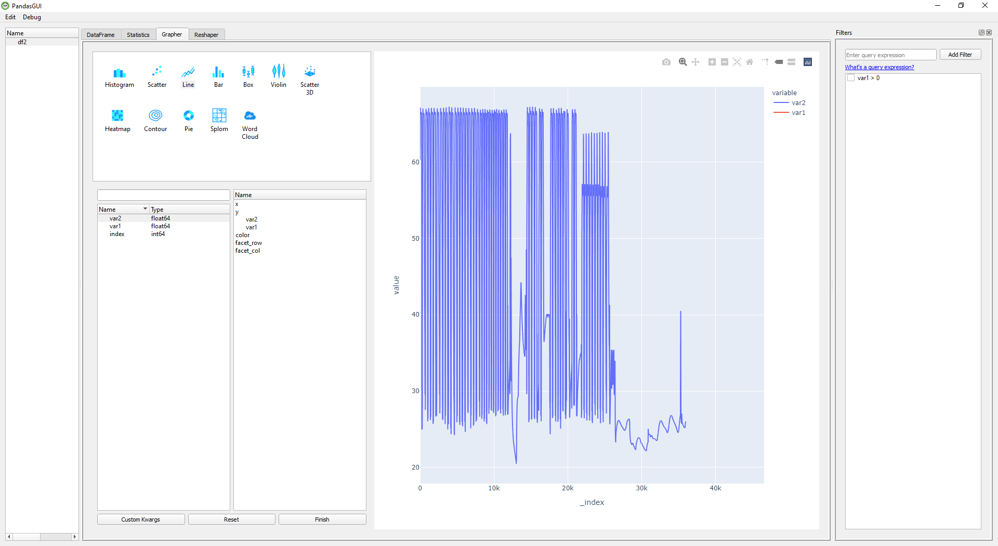Screen dimensions: 998x546
Task: Pick the Bar chart type
Action: 218,77
